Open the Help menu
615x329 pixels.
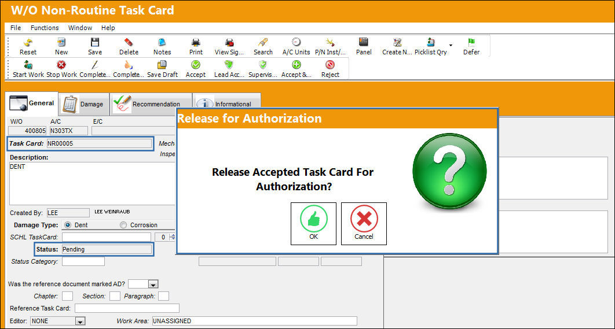click(x=108, y=28)
